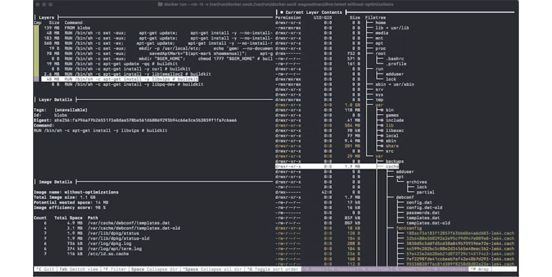Click Switch view in the bottom bar
This screenshot has height=277, width=552.
pyautogui.click(x=79, y=269)
